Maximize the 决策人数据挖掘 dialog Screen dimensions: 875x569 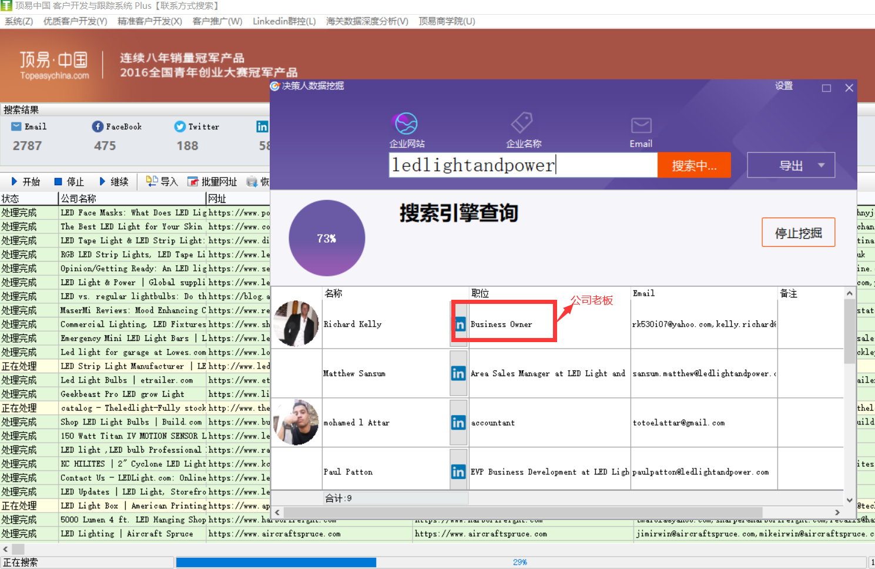coord(826,88)
